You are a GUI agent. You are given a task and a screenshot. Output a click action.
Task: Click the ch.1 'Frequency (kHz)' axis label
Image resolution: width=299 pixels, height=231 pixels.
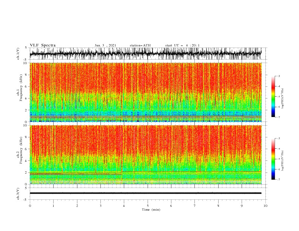point(22,88)
